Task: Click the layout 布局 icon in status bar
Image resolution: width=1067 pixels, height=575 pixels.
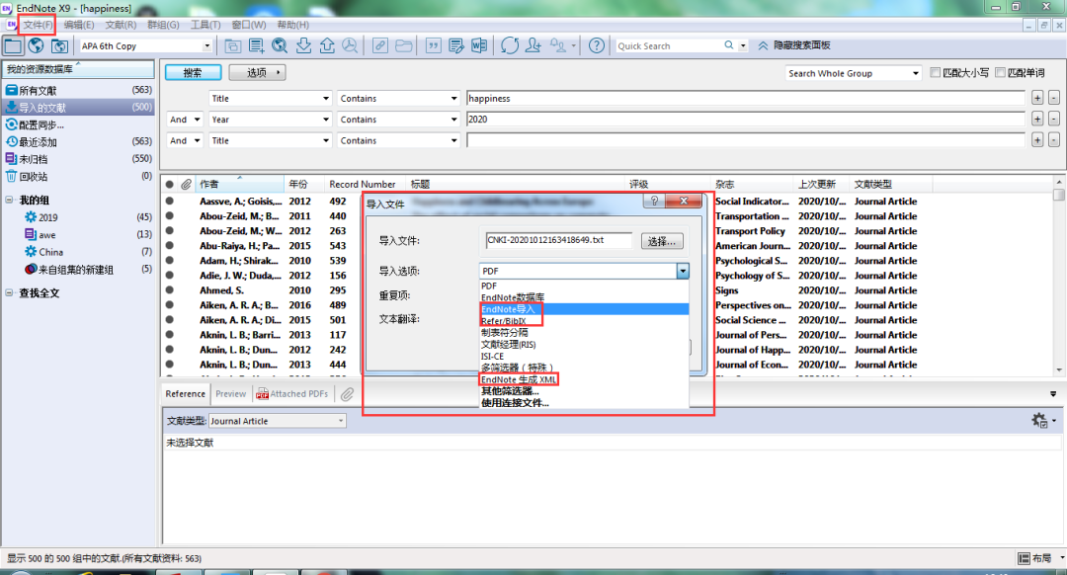Action: (x=1034, y=558)
